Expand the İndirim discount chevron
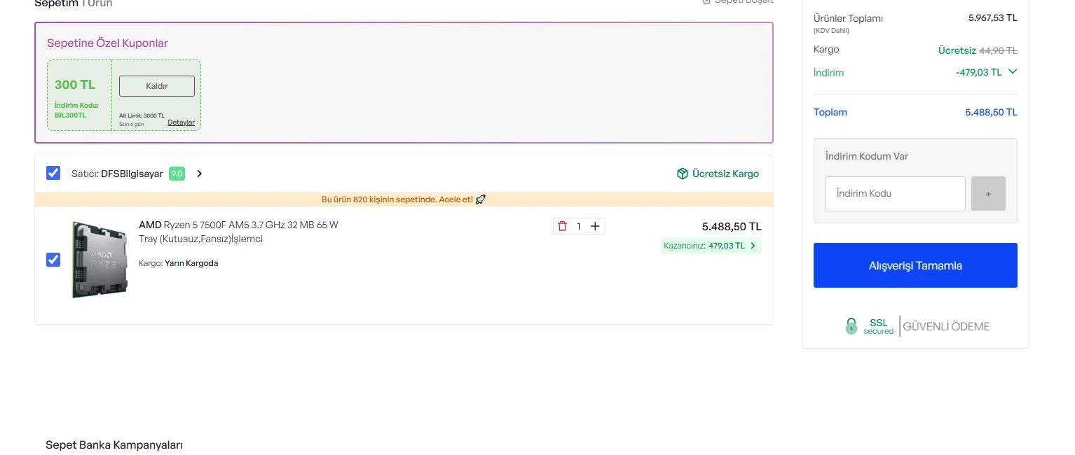The image size is (1075, 455). pos(1012,71)
